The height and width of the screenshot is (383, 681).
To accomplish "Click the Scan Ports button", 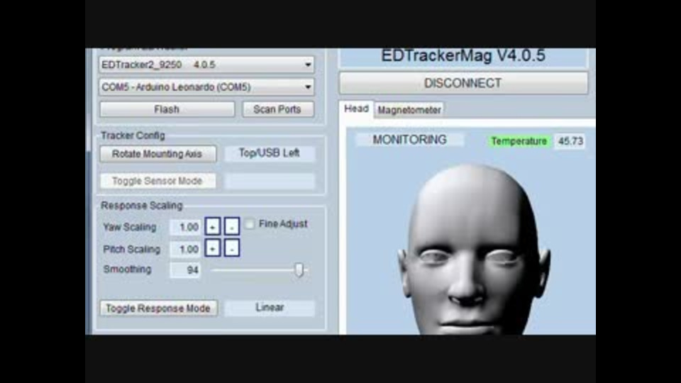I will click(277, 109).
